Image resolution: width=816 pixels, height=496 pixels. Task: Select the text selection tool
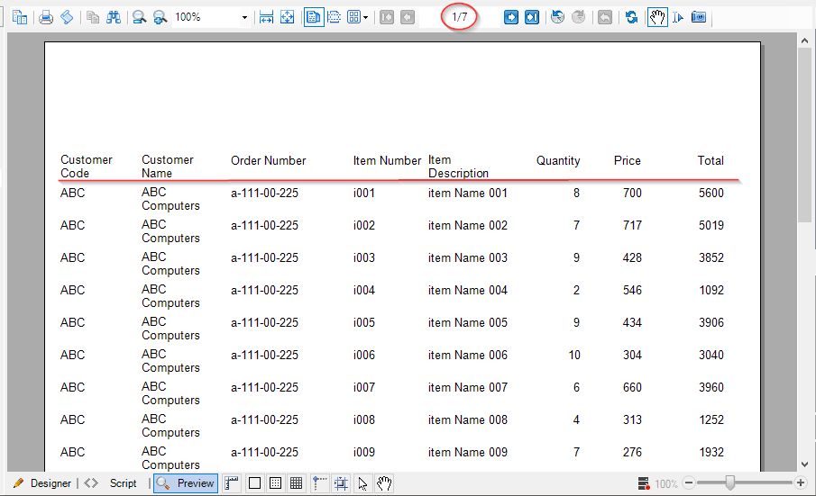(x=677, y=18)
